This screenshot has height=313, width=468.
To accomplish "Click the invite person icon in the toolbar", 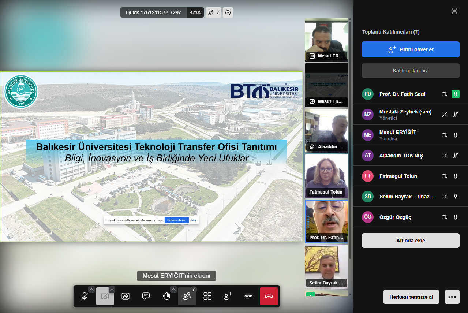I will [x=228, y=296].
